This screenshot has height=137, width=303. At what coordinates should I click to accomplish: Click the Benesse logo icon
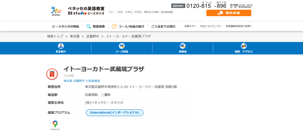(56, 11)
